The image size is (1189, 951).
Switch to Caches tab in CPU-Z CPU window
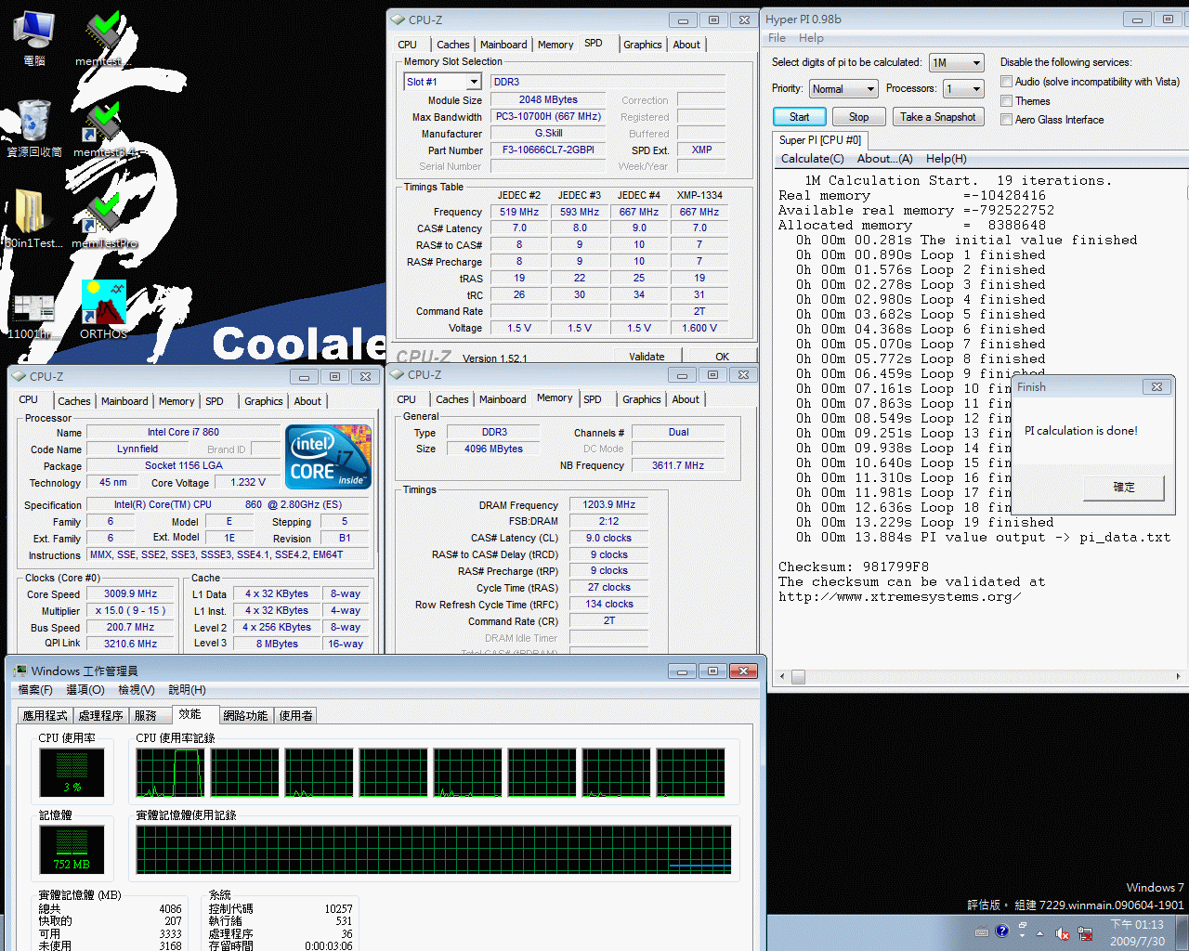pos(74,401)
